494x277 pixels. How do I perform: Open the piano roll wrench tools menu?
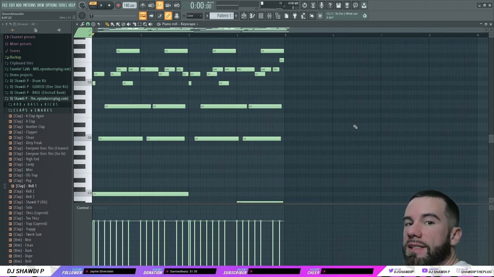coord(82,24)
